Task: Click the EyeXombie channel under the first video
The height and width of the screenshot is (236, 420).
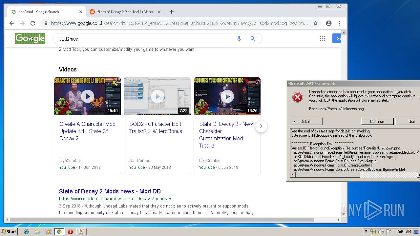Action: point(70,160)
